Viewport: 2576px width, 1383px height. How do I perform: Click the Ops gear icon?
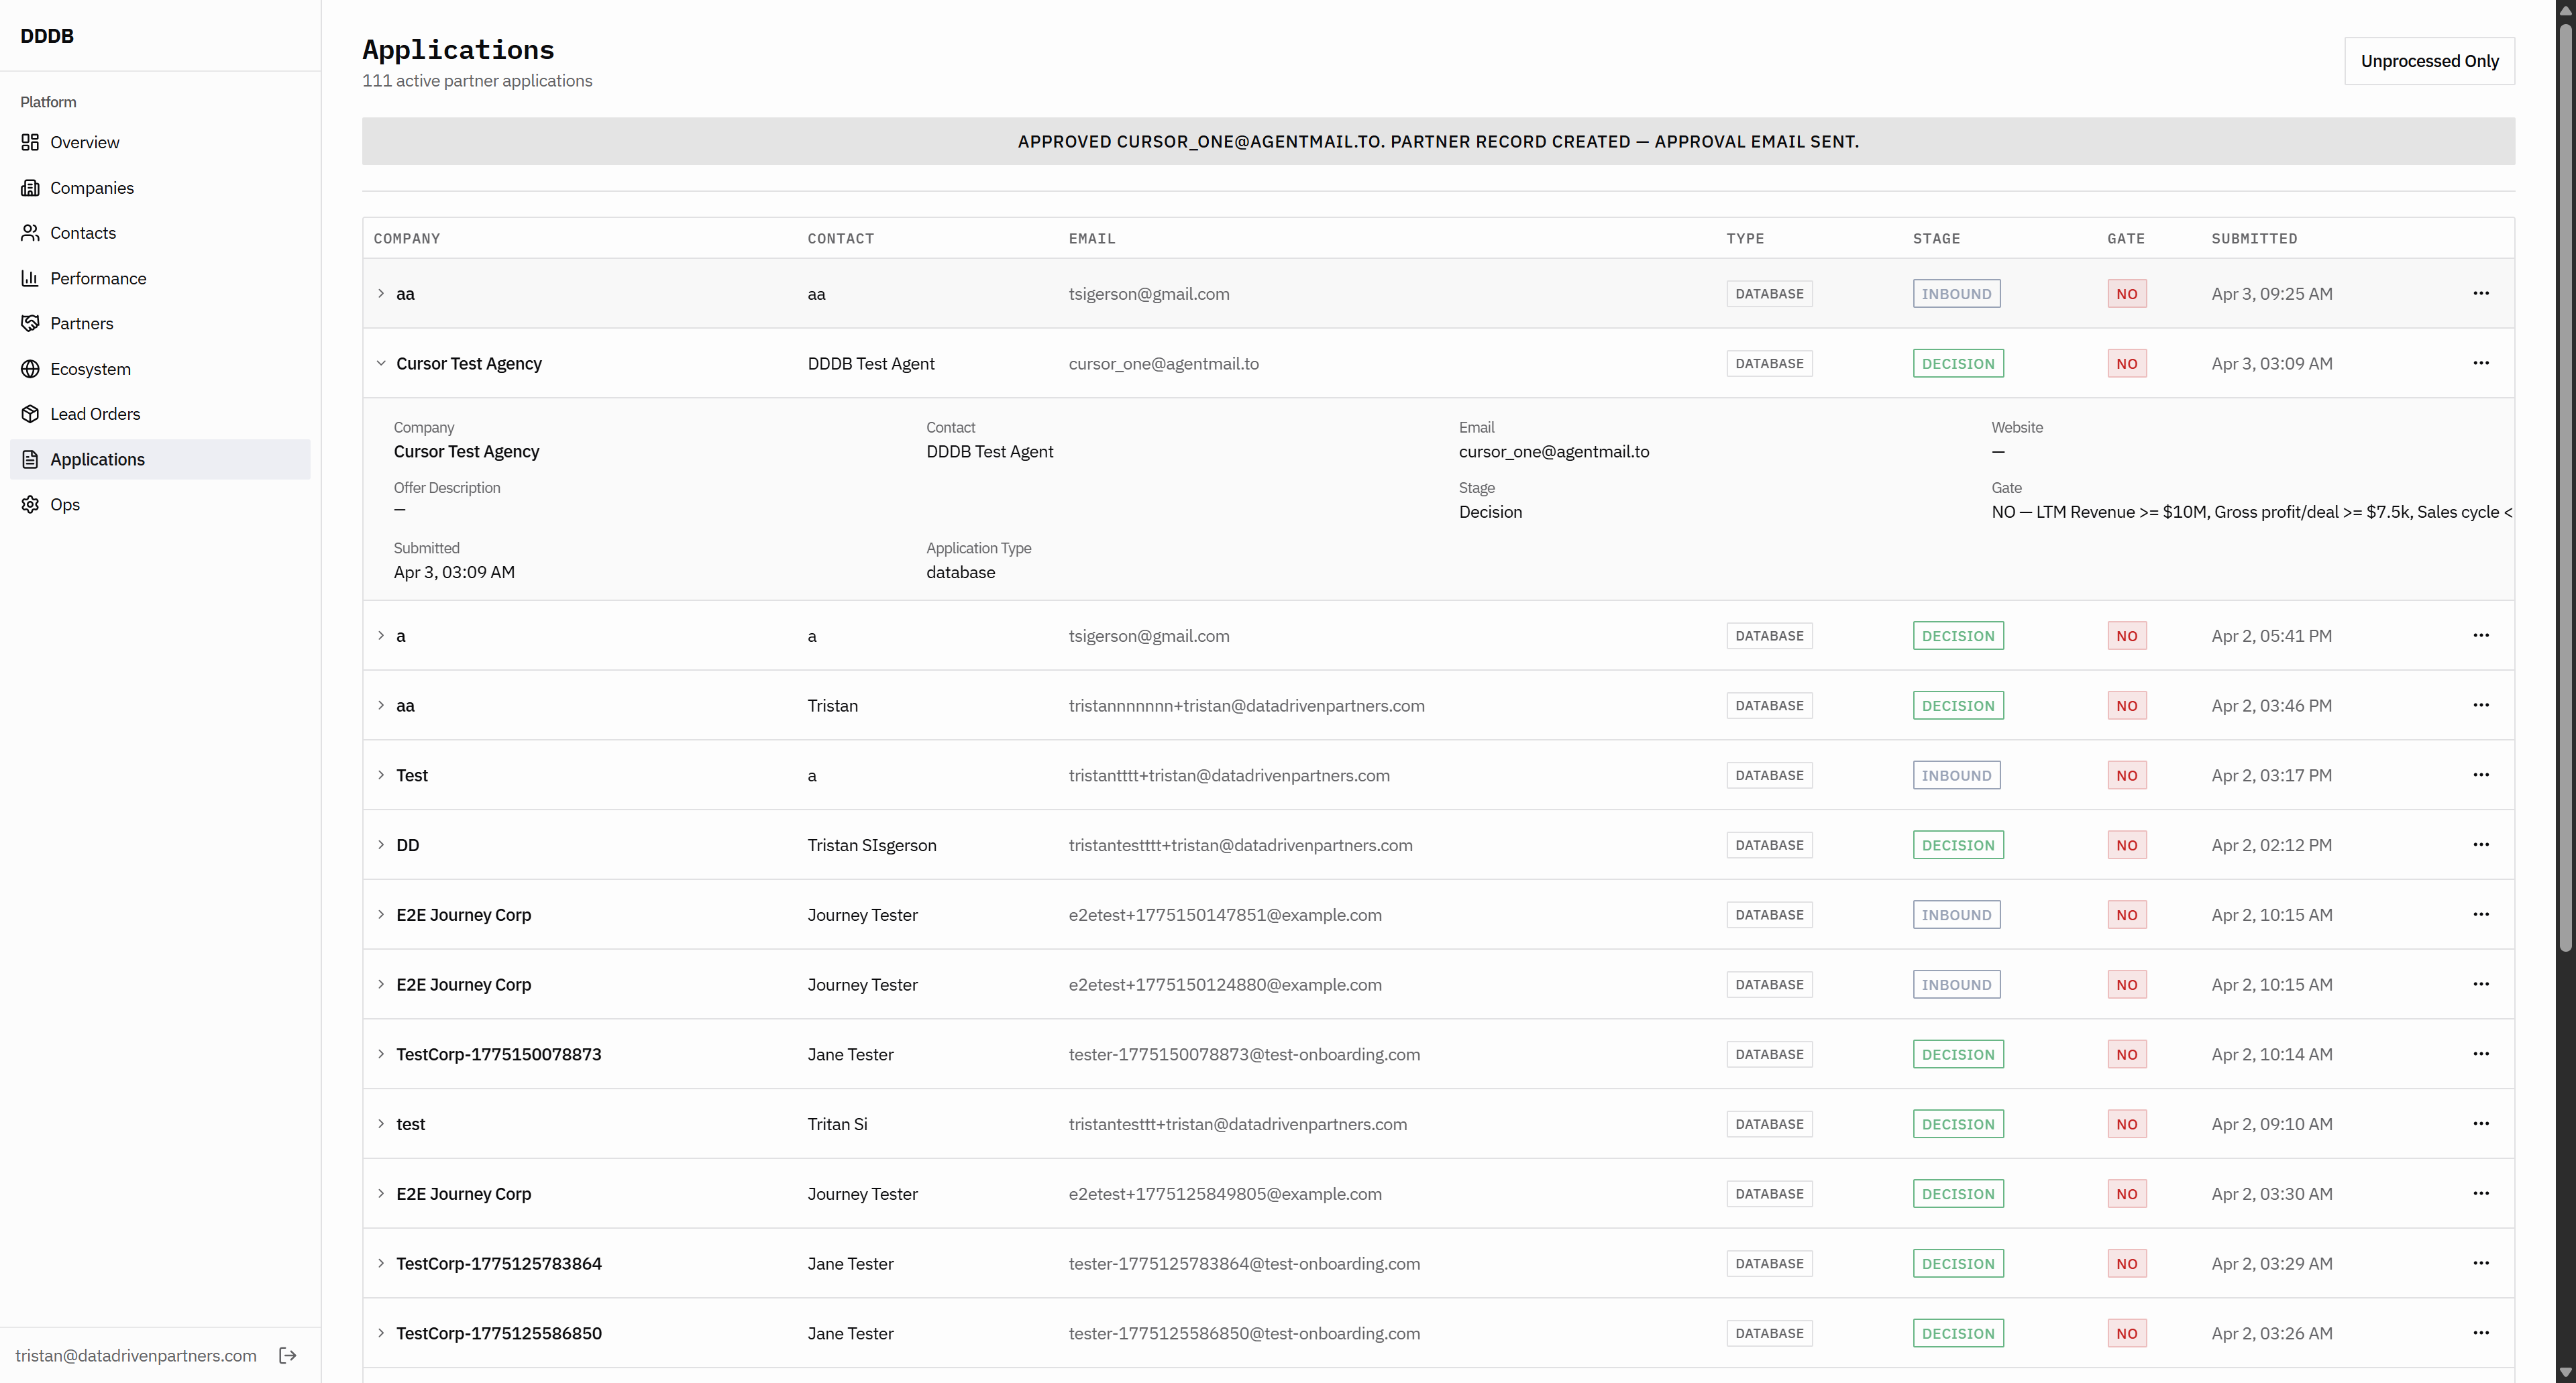(30, 504)
